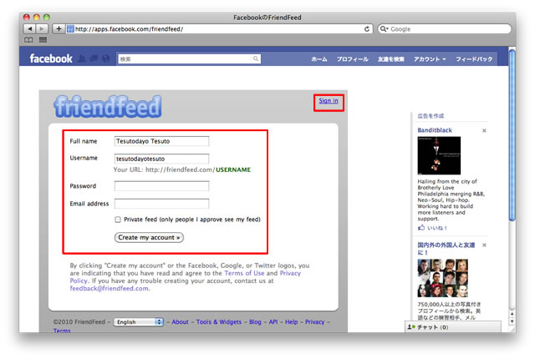The image size is (535, 359).
Task: Click the friendfeed logo
Action: coord(108,107)
